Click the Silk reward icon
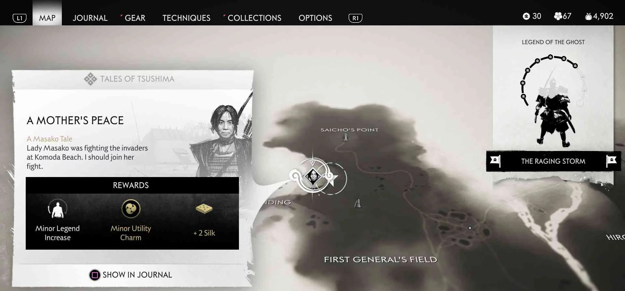Image resolution: width=625 pixels, height=291 pixels. (204, 209)
